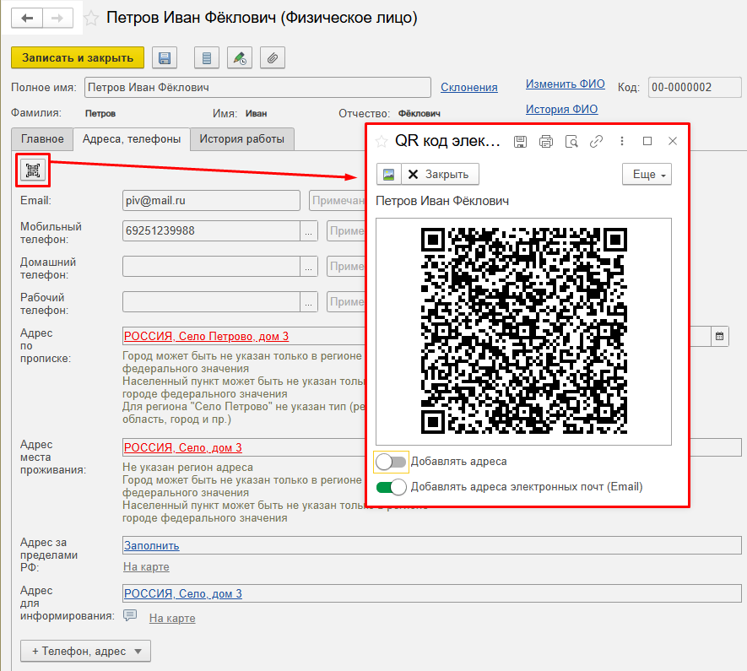The width and height of the screenshot is (747, 671).
Task: Save the QR code window to file
Action: tap(520, 142)
